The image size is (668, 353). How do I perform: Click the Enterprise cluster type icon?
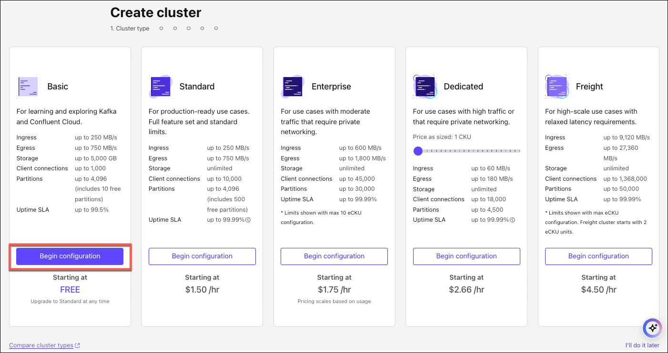point(293,87)
